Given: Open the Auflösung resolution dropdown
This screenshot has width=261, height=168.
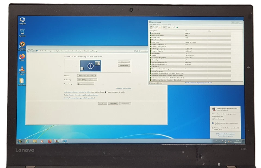Looking at the screenshot, I should [87, 80].
